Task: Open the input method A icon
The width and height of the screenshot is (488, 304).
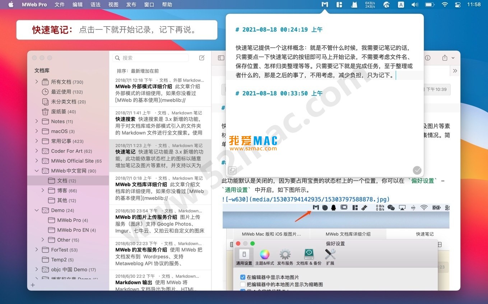Action: click(x=401, y=5)
